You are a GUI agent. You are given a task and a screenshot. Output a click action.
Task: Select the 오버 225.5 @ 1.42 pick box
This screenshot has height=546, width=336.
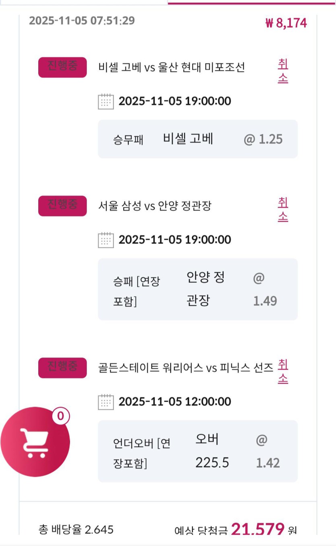coord(198,451)
